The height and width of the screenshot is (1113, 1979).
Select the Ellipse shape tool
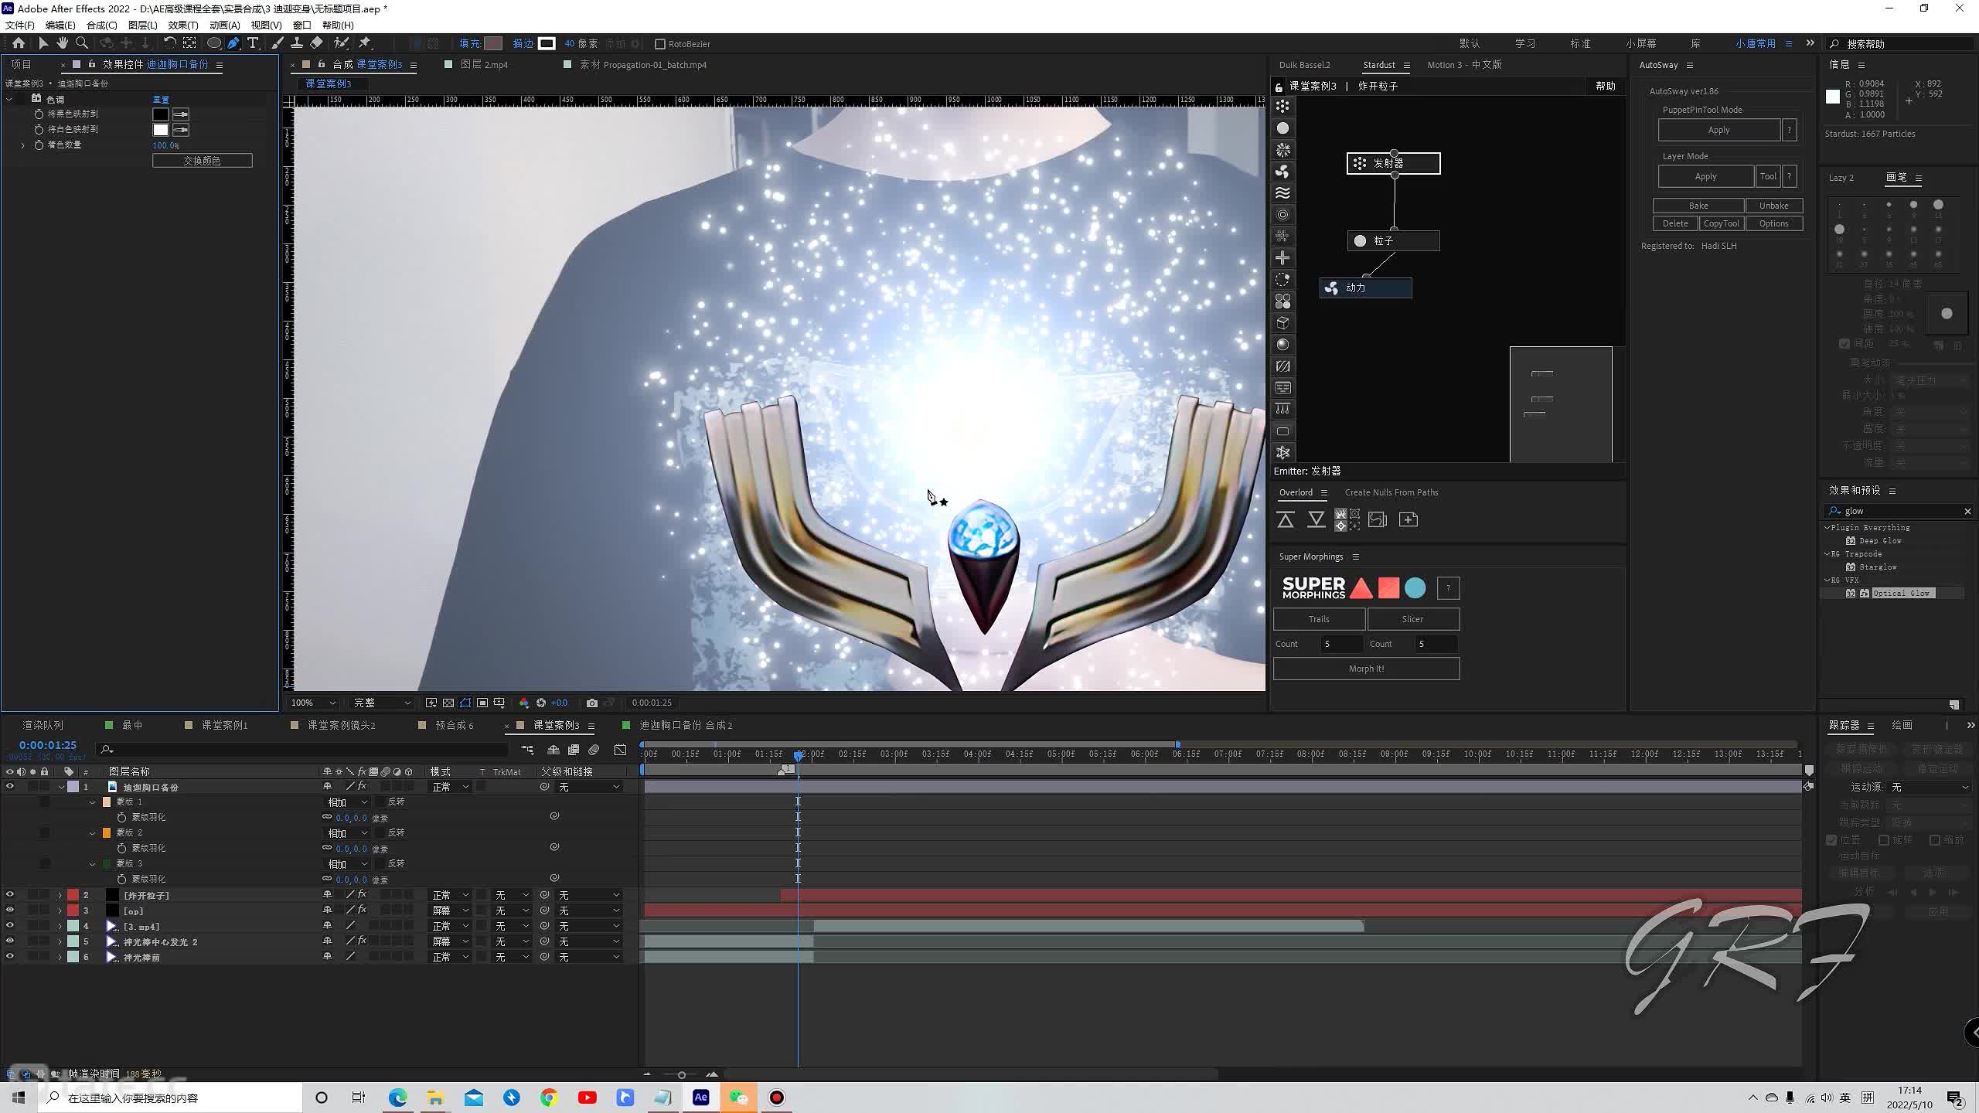(x=214, y=43)
